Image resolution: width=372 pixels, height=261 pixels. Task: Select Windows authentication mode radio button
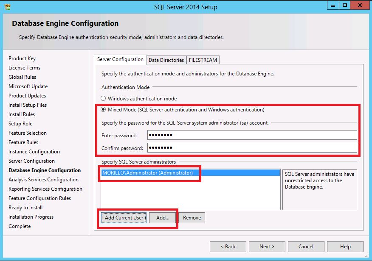(103, 98)
